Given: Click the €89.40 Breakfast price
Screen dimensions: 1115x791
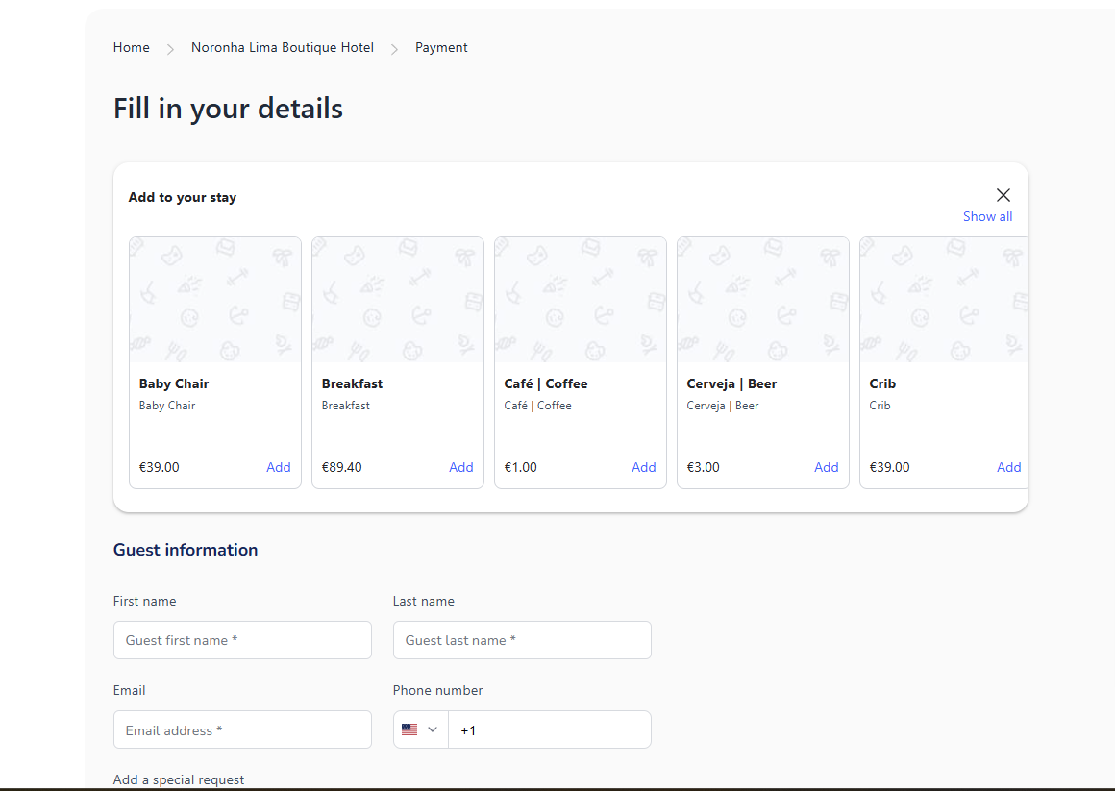Looking at the screenshot, I should coord(342,467).
